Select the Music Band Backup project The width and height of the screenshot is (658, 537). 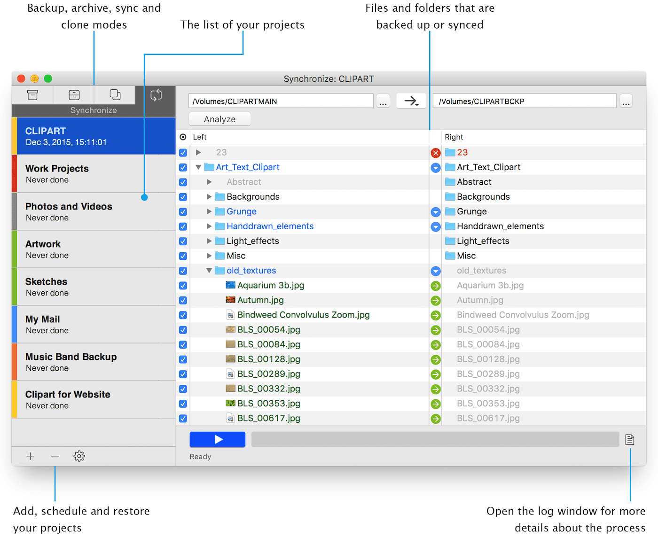(x=94, y=362)
